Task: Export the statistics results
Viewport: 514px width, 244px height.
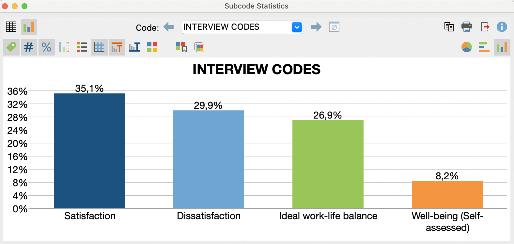Action: [x=485, y=27]
